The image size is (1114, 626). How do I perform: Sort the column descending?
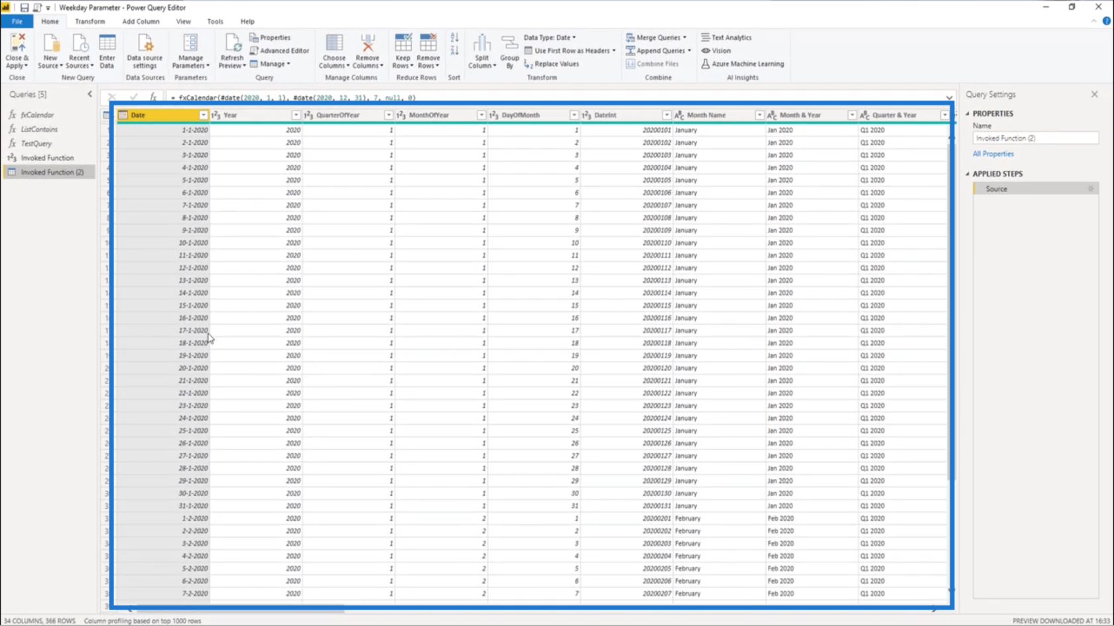coord(454,51)
